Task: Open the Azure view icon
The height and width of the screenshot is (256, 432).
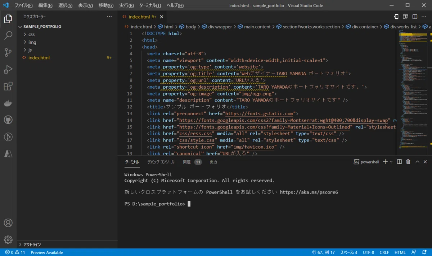Action: tap(8, 154)
